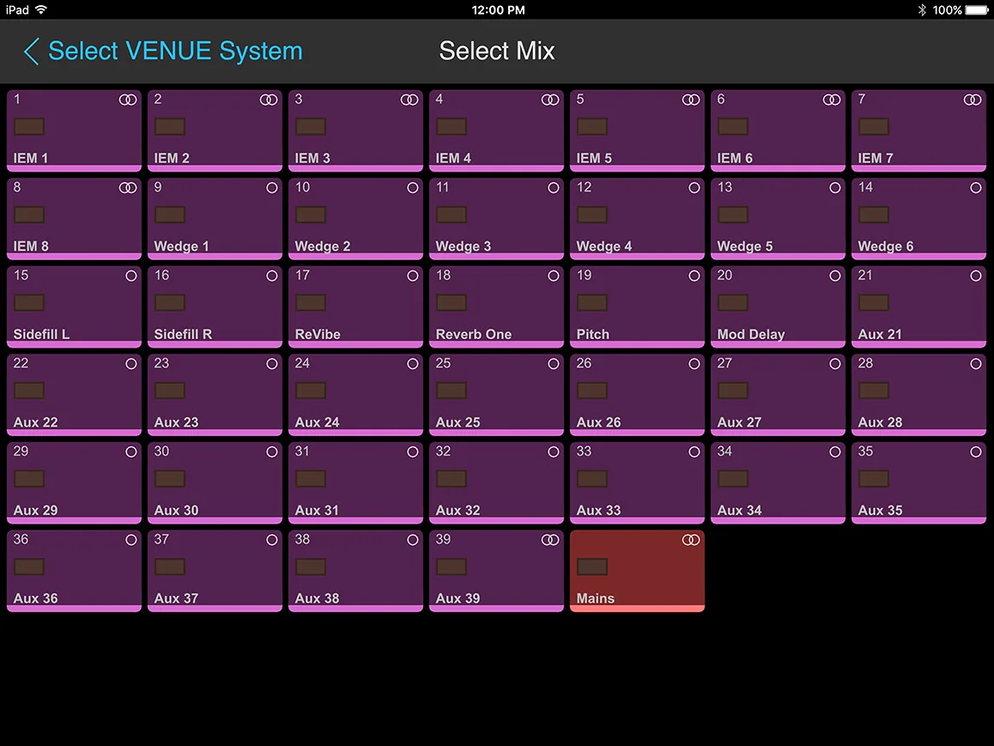Choose the Aux 37 tile
The width and height of the screenshot is (994, 746).
[215, 571]
